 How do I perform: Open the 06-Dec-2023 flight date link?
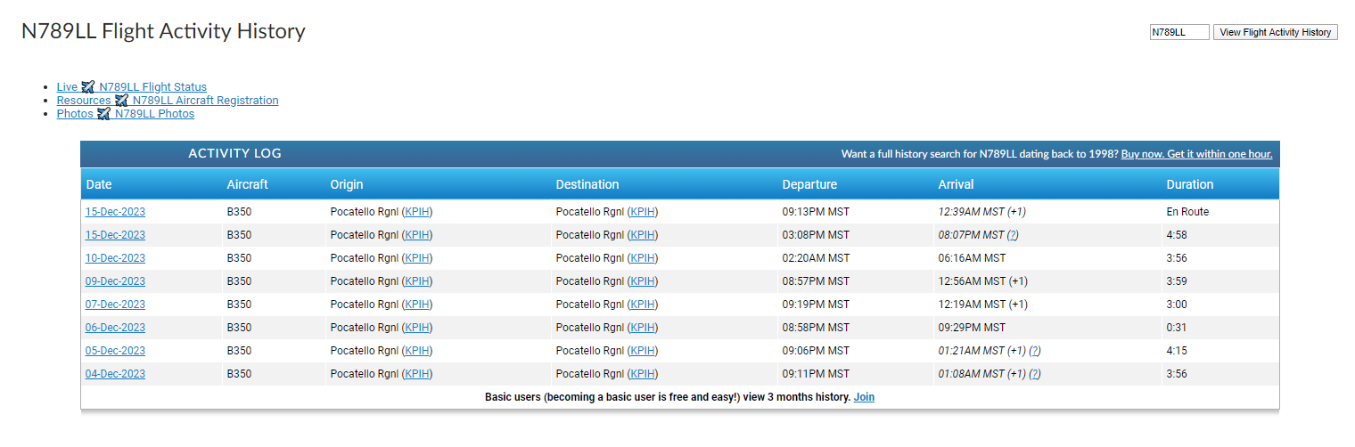coord(115,328)
